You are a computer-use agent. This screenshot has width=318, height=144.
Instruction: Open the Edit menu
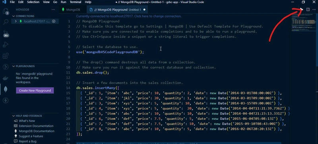click(21, 2)
